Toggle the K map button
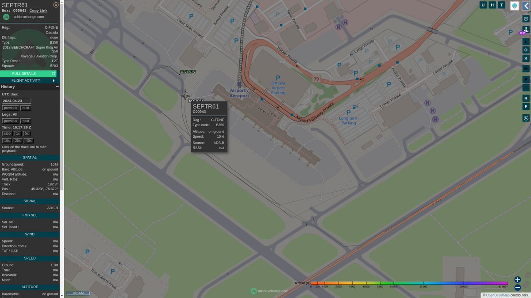This screenshot has height=298, width=531. coord(526,58)
